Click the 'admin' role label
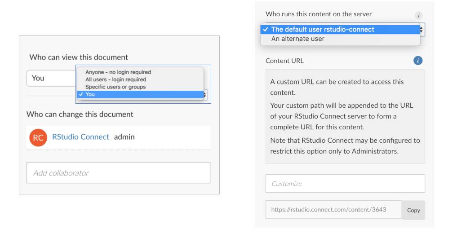Viewport: 457px width, 229px height. point(124,137)
